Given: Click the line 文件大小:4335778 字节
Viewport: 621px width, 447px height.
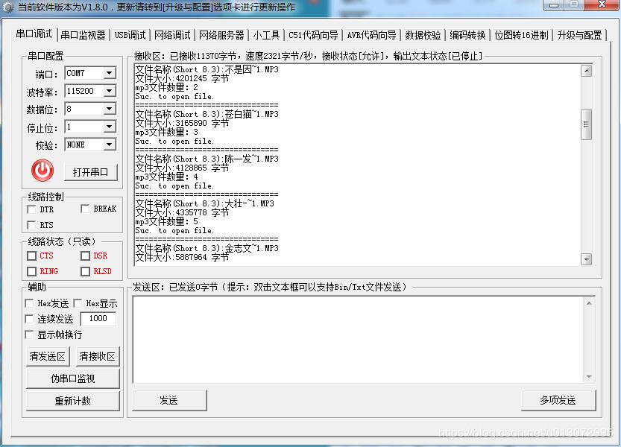Looking at the screenshot, I should (x=182, y=212).
